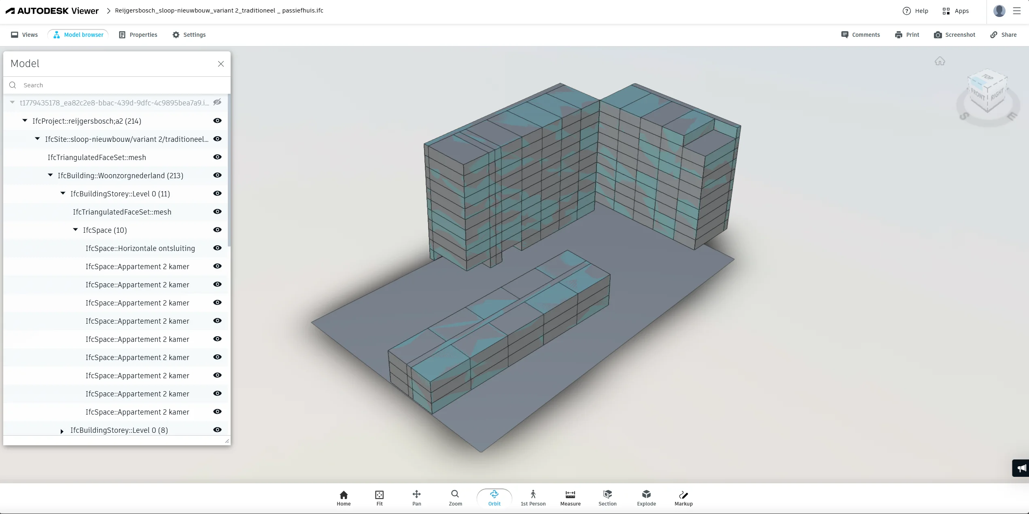Collapse IfcBuildingStorey::Level 0 (11)
The width and height of the screenshot is (1029, 514).
63,193
